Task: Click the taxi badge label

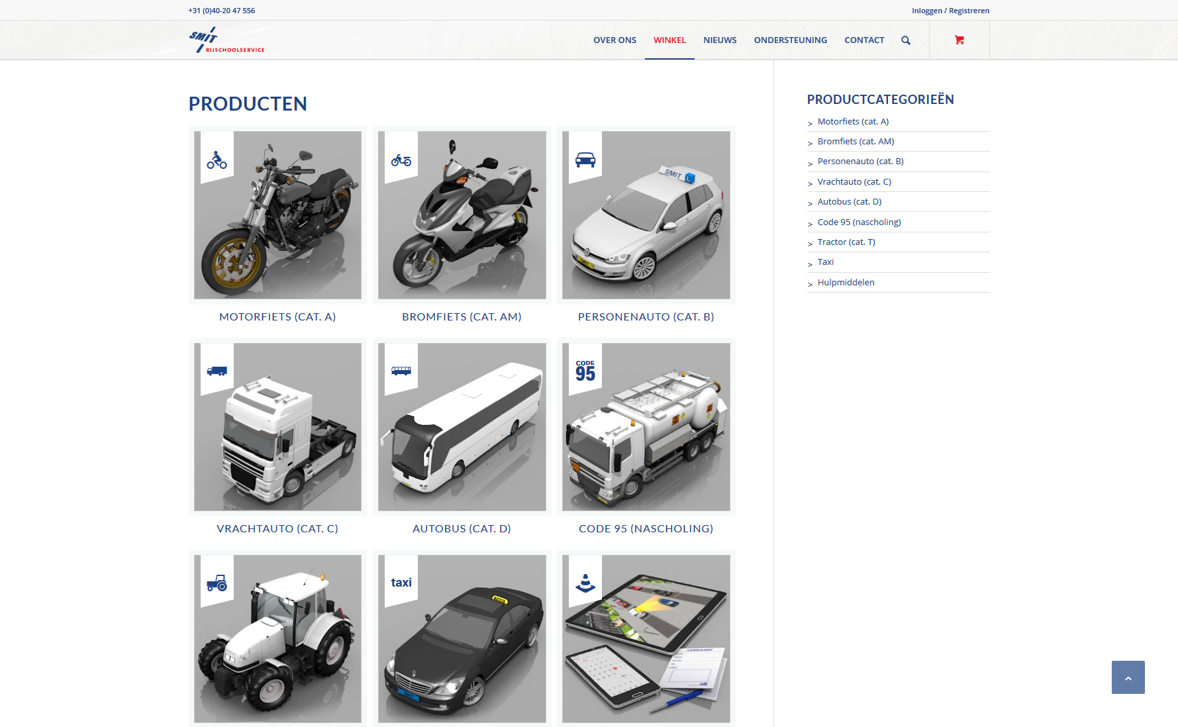Action: click(401, 583)
